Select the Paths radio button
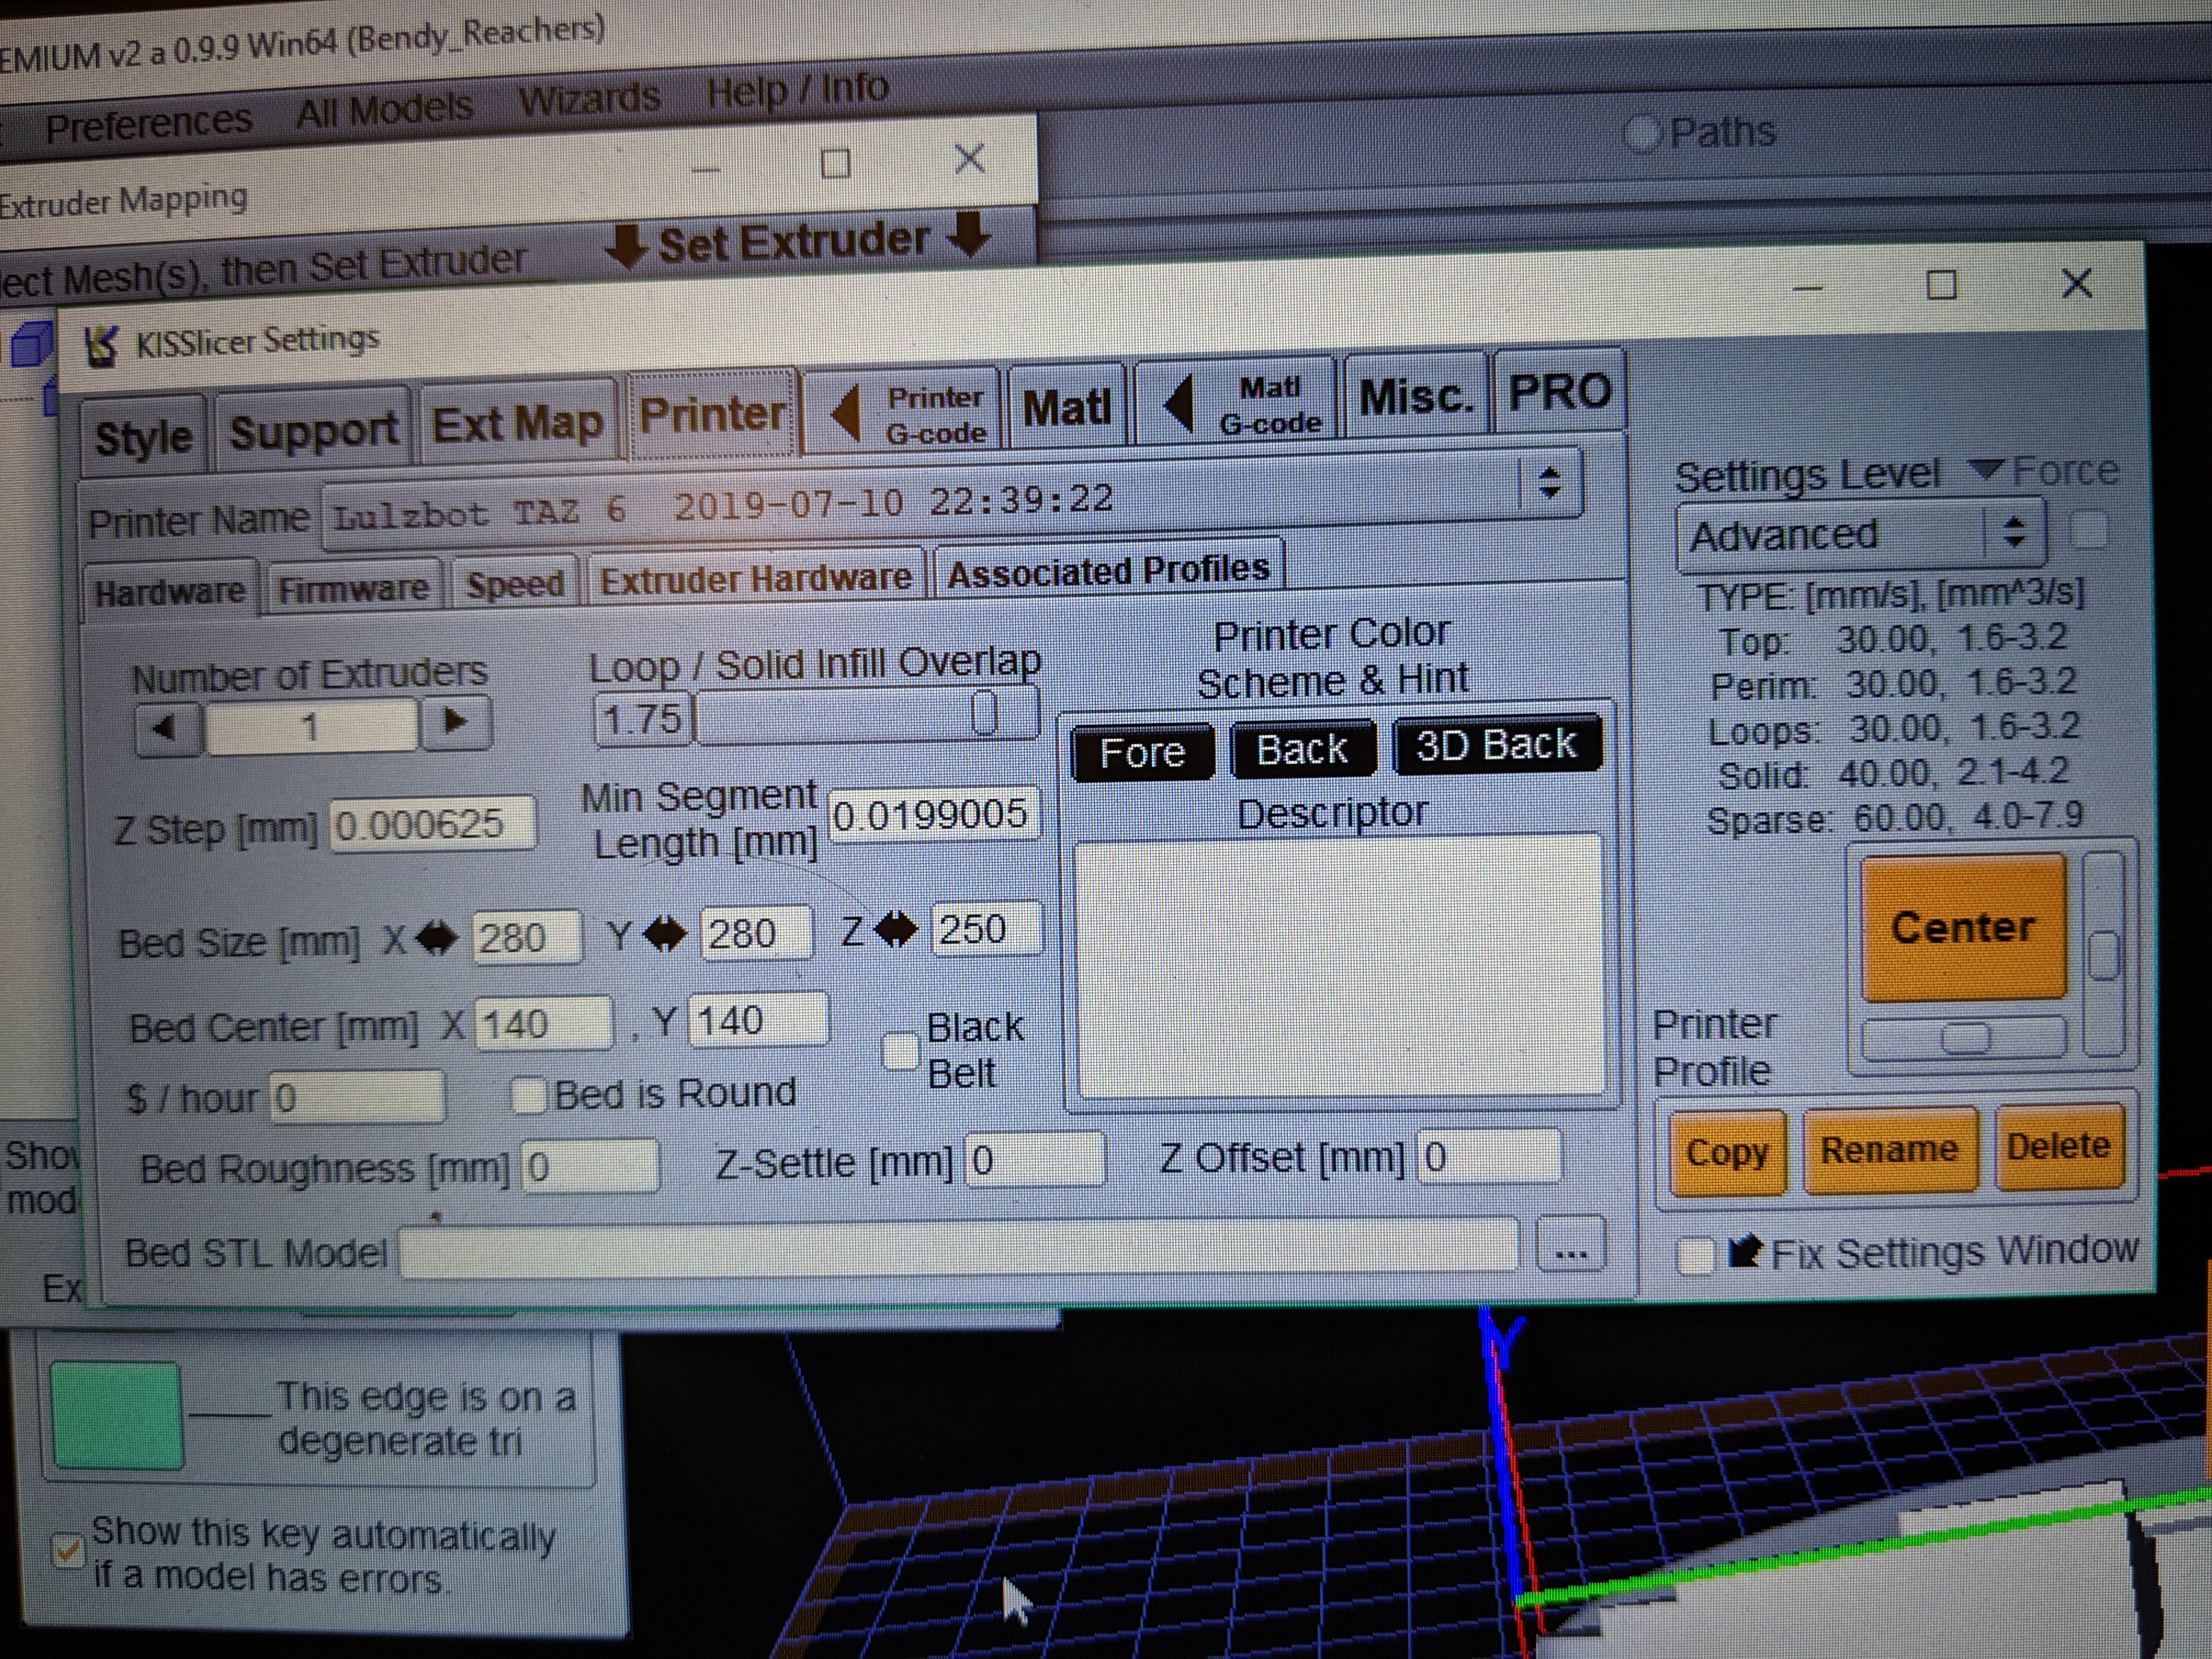Screen dimensions: 2212x1659 click(x=1643, y=133)
